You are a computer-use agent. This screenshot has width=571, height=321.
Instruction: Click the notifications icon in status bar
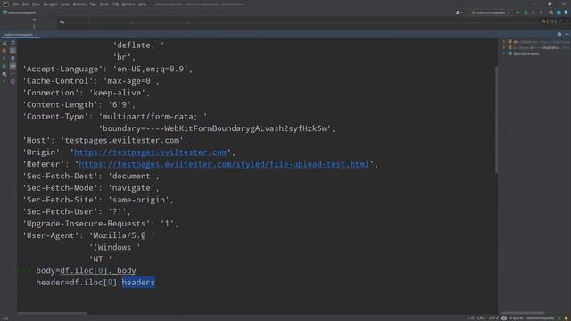point(567,318)
